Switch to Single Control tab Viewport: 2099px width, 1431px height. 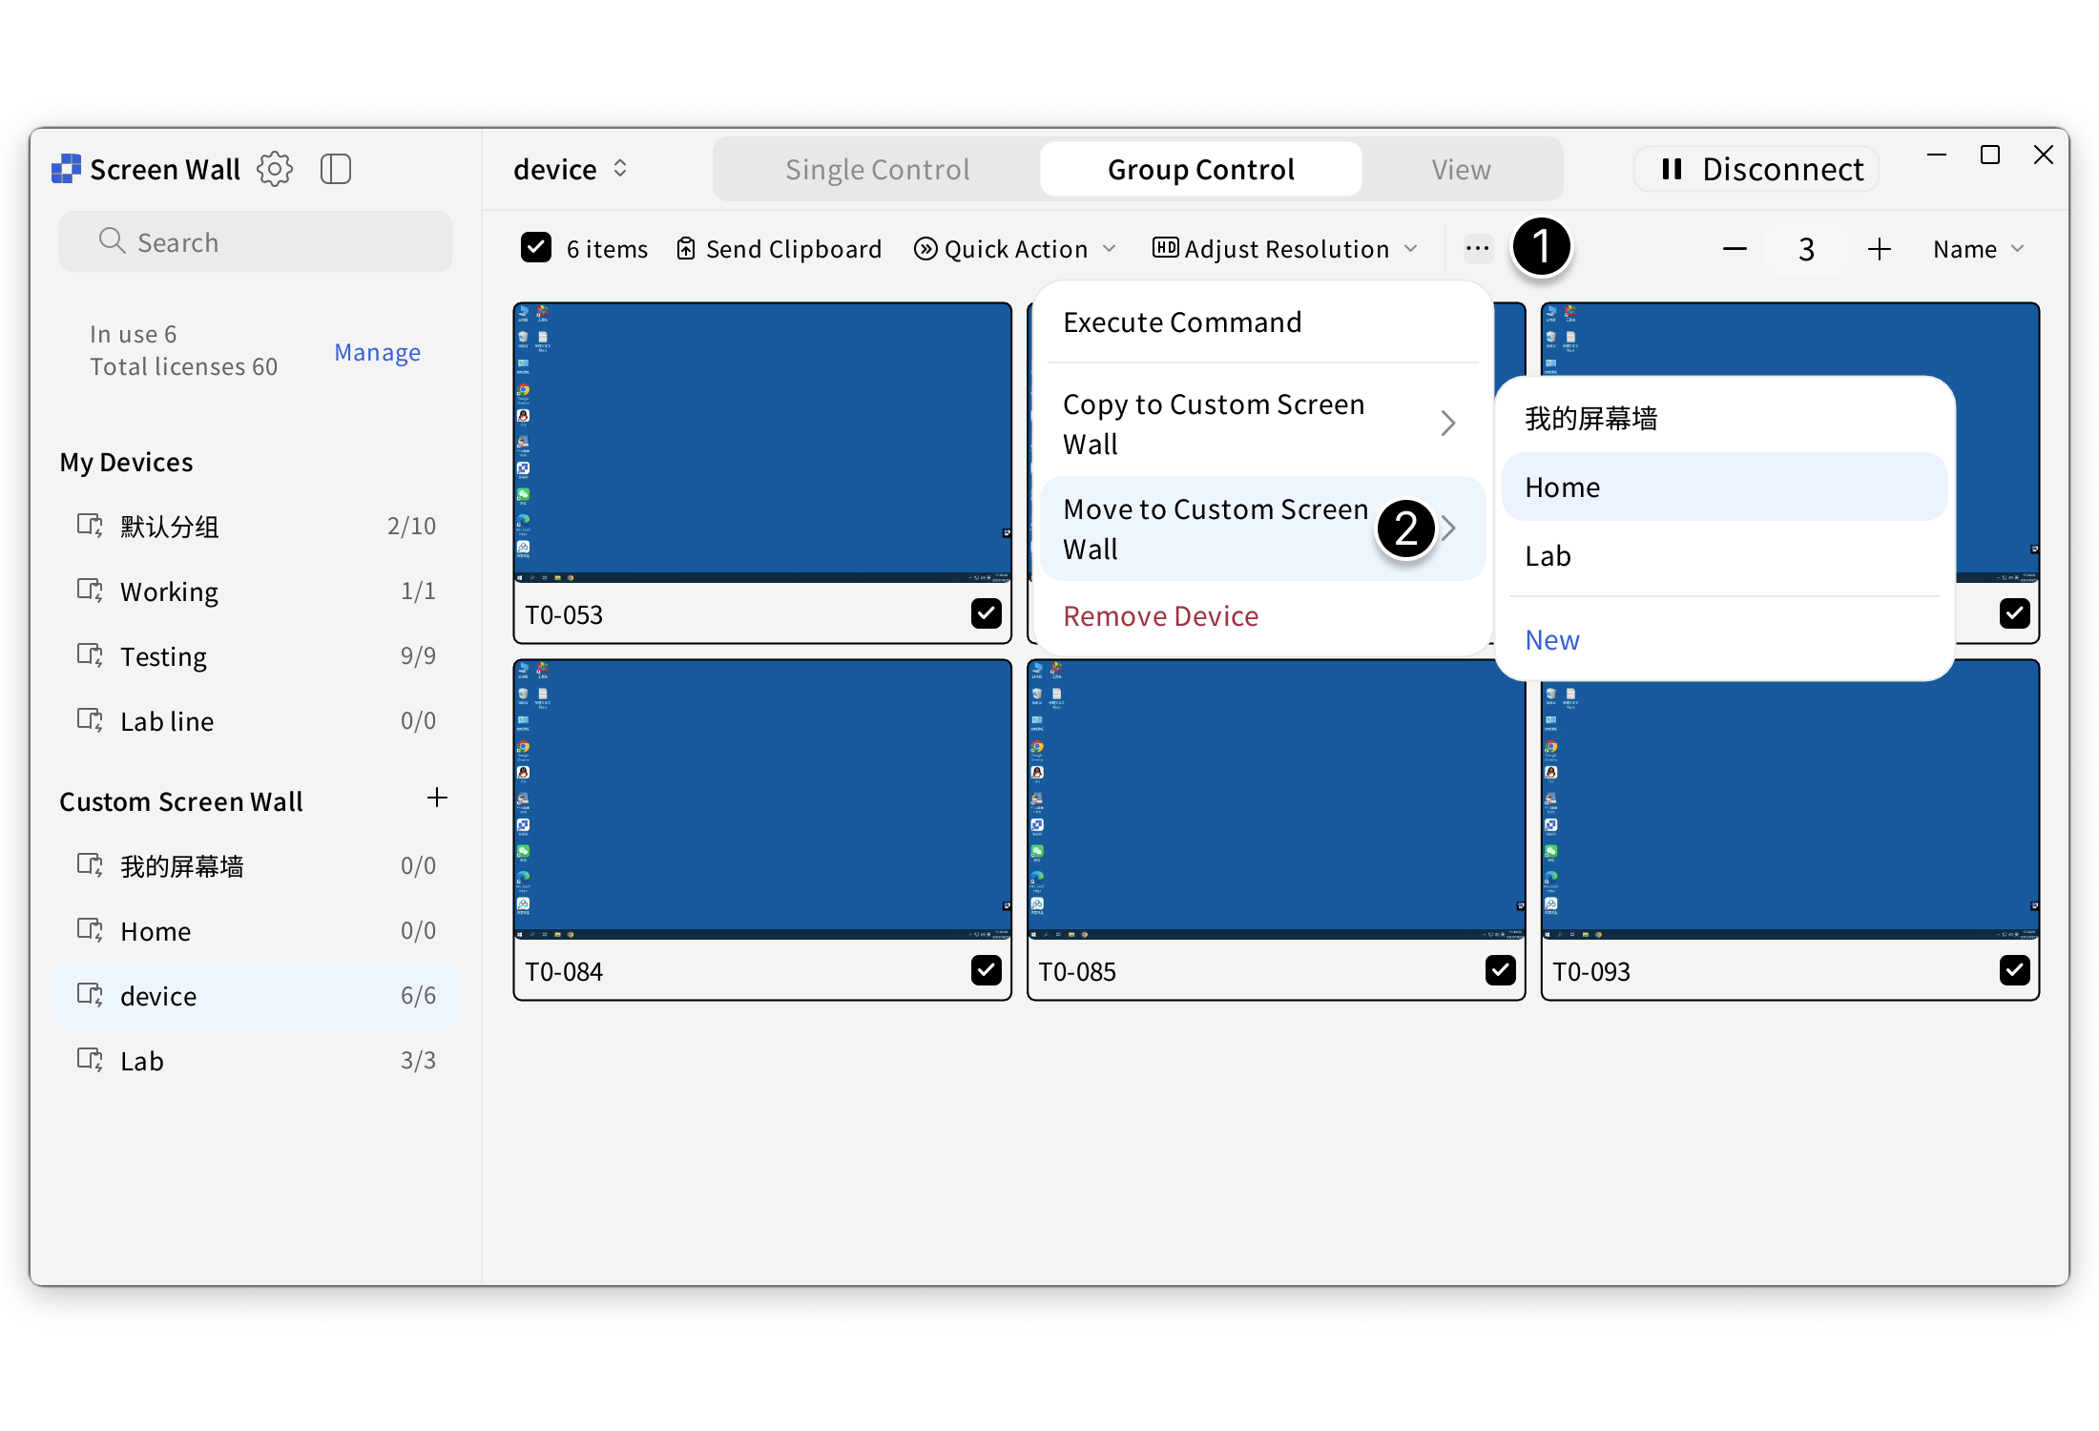(877, 169)
